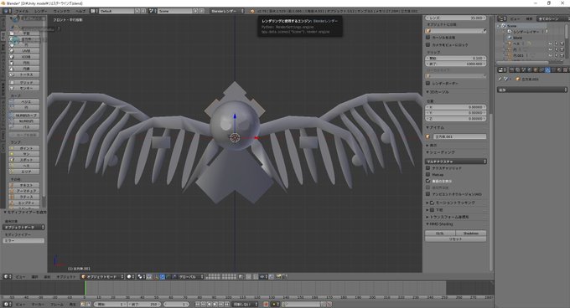Open the Blenderレンダー engine dropdown

pyautogui.click(x=227, y=11)
